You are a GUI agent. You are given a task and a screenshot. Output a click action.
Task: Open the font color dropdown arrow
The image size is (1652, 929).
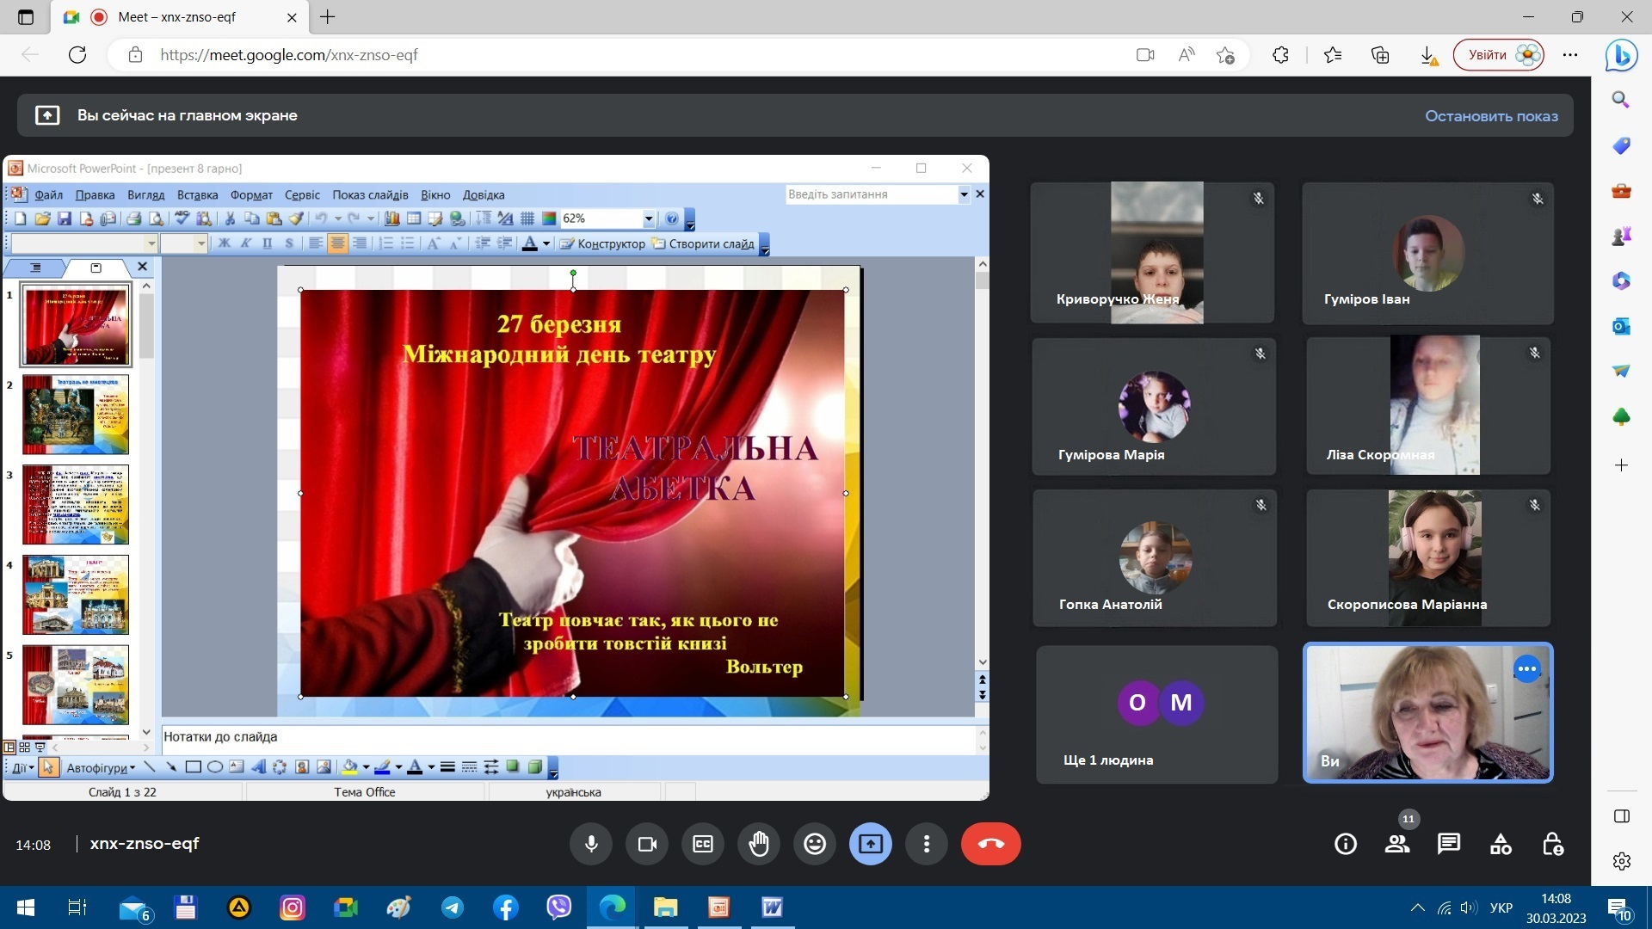(x=546, y=243)
